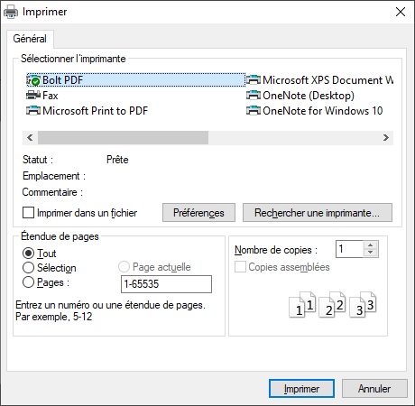
Task: Increase number of copies with up arrow
Action: (371, 245)
